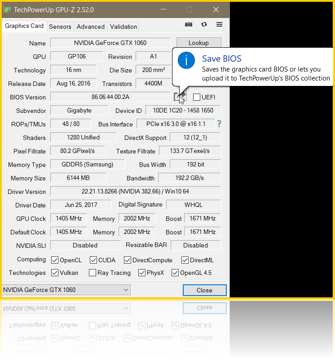Screen dimensions: 335x359
Task: Click the GPU Clock row Boost field 1671 MHz
Action: point(203,218)
